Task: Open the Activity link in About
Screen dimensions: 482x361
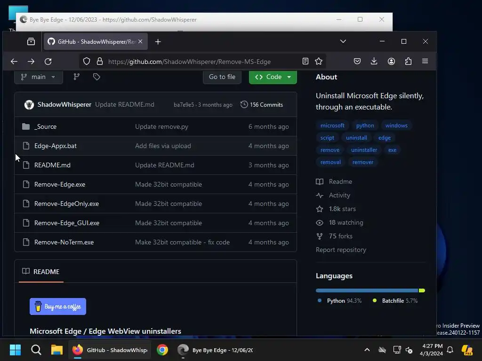Action: [333, 195]
